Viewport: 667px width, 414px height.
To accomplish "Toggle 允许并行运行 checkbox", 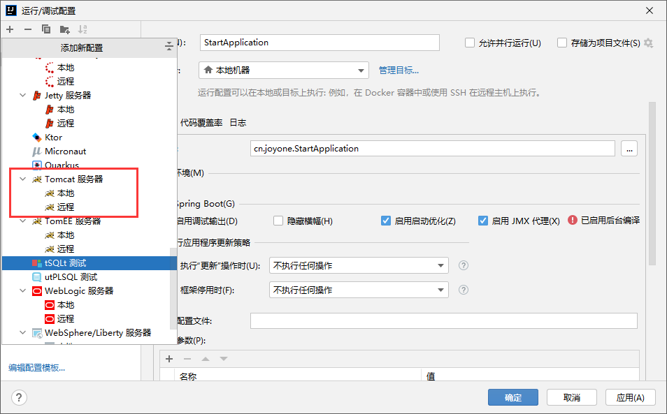I will click(x=470, y=43).
